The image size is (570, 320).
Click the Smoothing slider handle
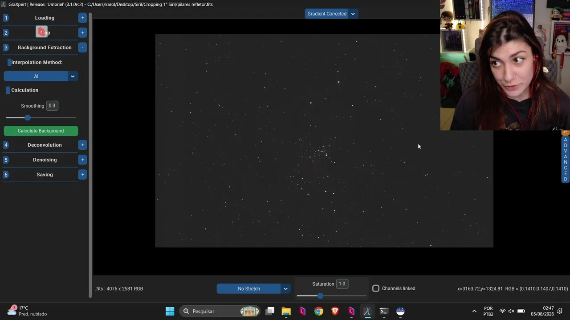pos(28,118)
